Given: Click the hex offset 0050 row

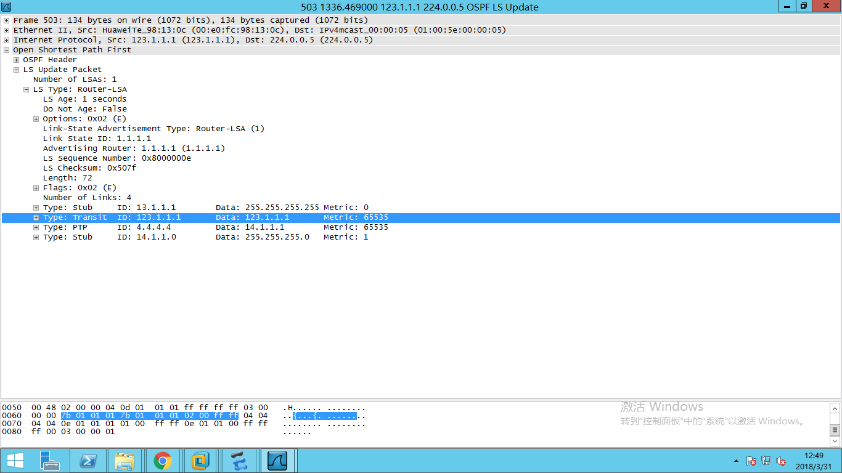Looking at the screenshot, I should tap(12, 408).
